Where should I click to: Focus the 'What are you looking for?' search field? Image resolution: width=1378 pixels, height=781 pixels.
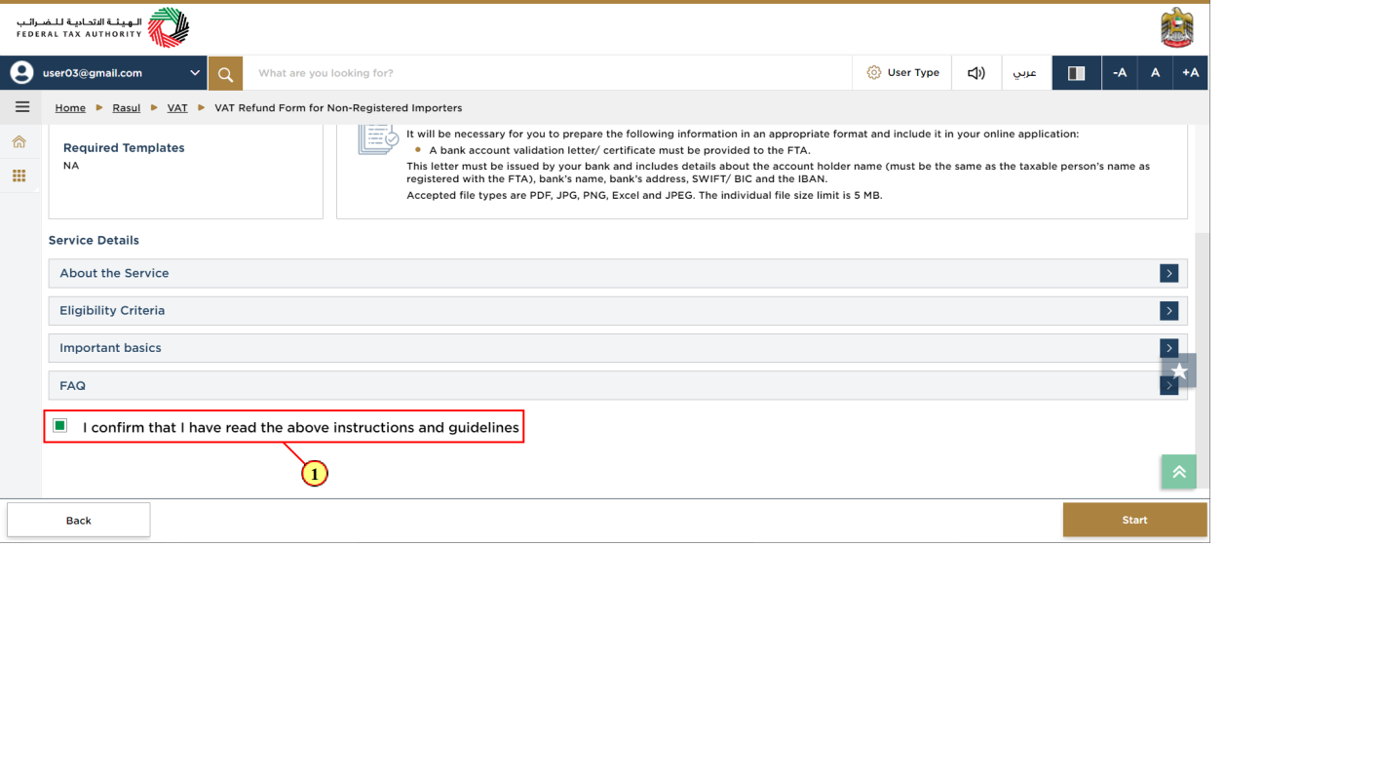[548, 73]
